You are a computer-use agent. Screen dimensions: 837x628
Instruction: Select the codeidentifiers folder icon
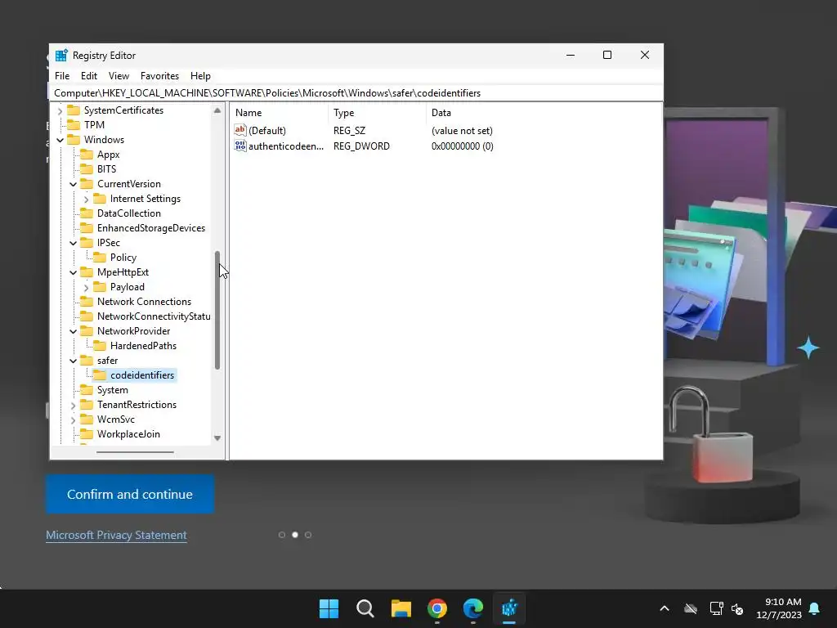pos(100,375)
